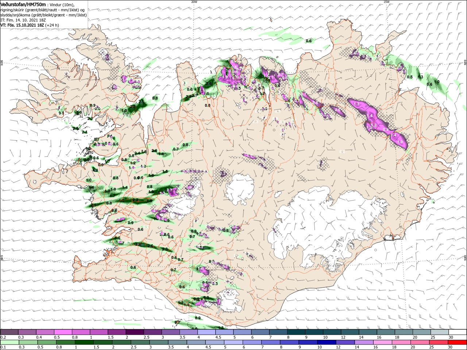Click the bright pink snow swatch at 0.5
The width and height of the screenshot is (467, 350).
pos(63,332)
